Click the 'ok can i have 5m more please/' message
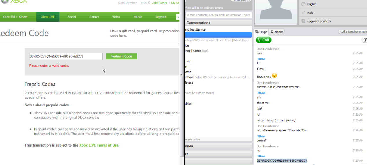Image resolution: width=367 pixels, height=165 pixels. pyautogui.click(x=276, y=120)
